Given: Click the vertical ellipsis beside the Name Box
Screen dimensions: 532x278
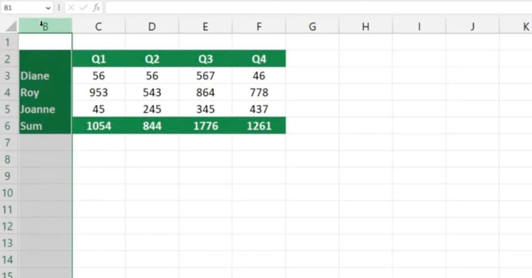Looking at the screenshot, I should click(59, 7).
